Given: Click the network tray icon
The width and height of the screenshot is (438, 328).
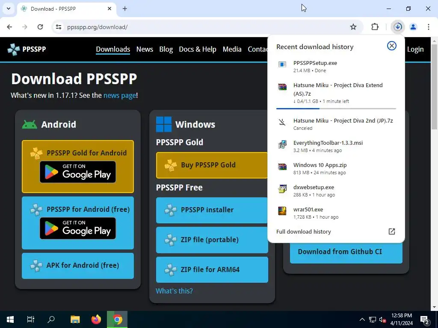Looking at the screenshot, I should click(x=373, y=319).
